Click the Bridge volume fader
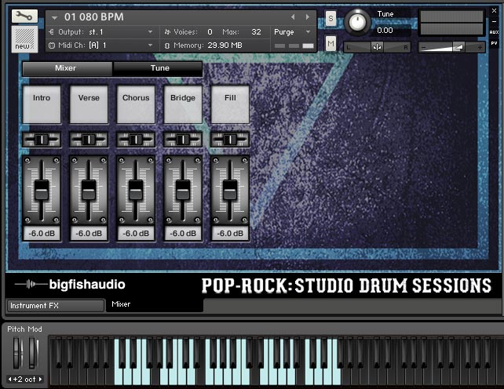Screen dimensions: 504x389 [x=183, y=190]
